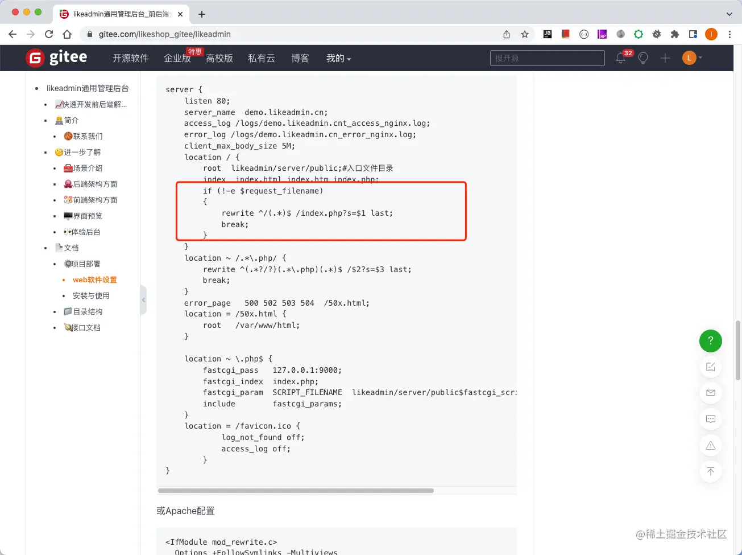Image resolution: width=742 pixels, height=555 pixels.
Task: Click the 'listen 80;' code line
Action: [x=207, y=101]
